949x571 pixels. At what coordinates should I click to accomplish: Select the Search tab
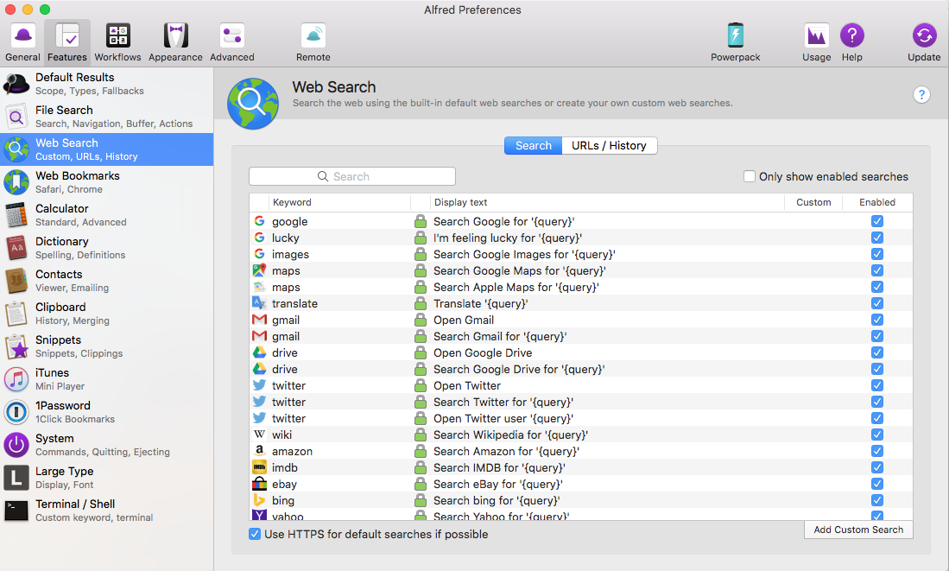(x=533, y=145)
